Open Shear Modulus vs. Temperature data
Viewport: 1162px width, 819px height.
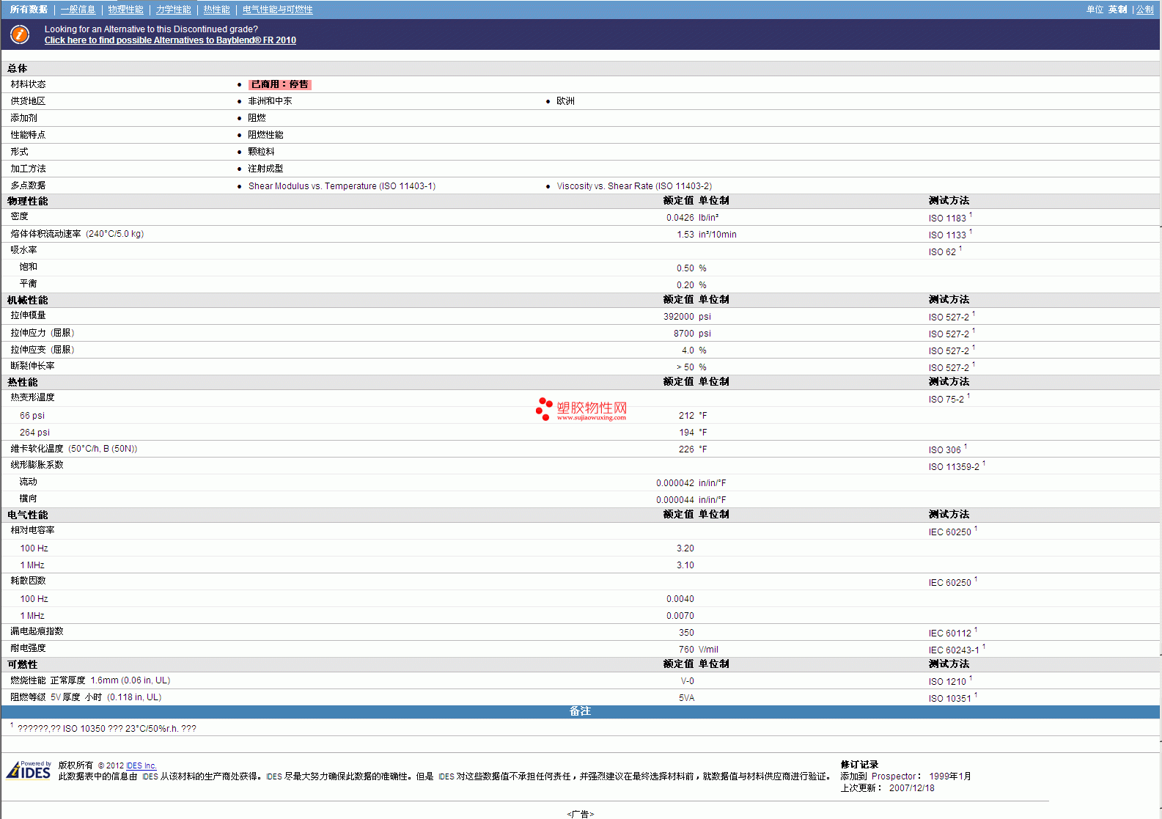click(342, 186)
